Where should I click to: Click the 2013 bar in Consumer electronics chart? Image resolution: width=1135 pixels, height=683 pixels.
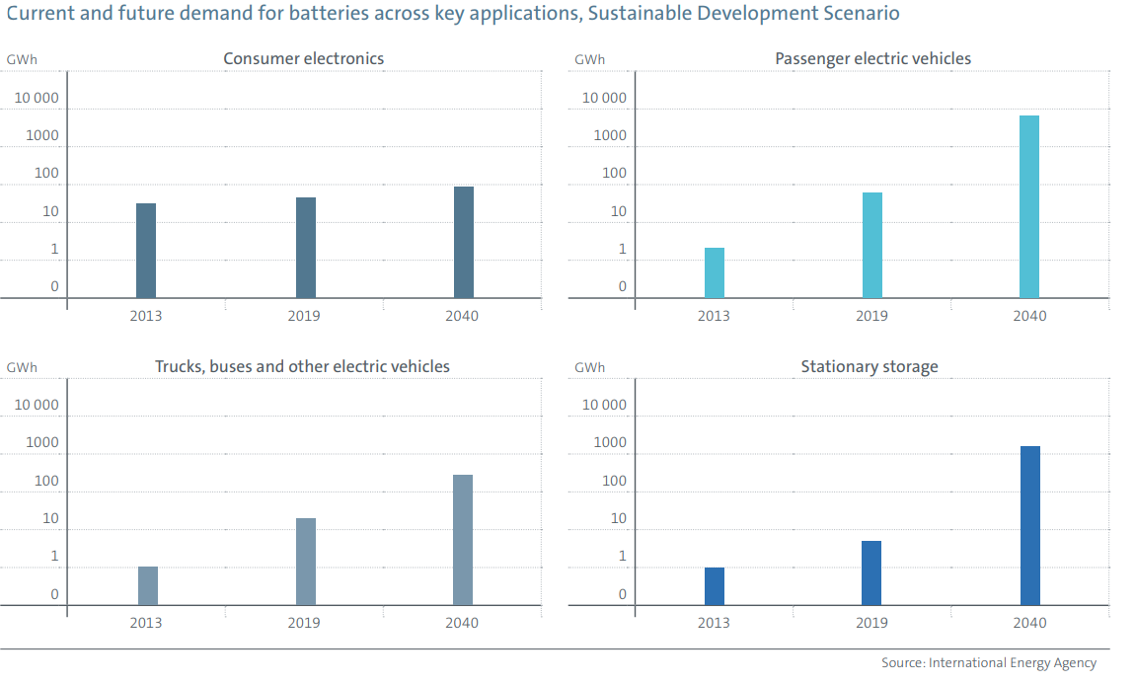tap(146, 251)
